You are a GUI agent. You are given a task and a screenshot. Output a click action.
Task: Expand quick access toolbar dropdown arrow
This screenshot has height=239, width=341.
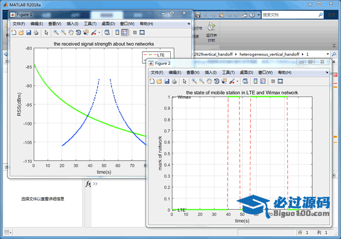[258, 15]
